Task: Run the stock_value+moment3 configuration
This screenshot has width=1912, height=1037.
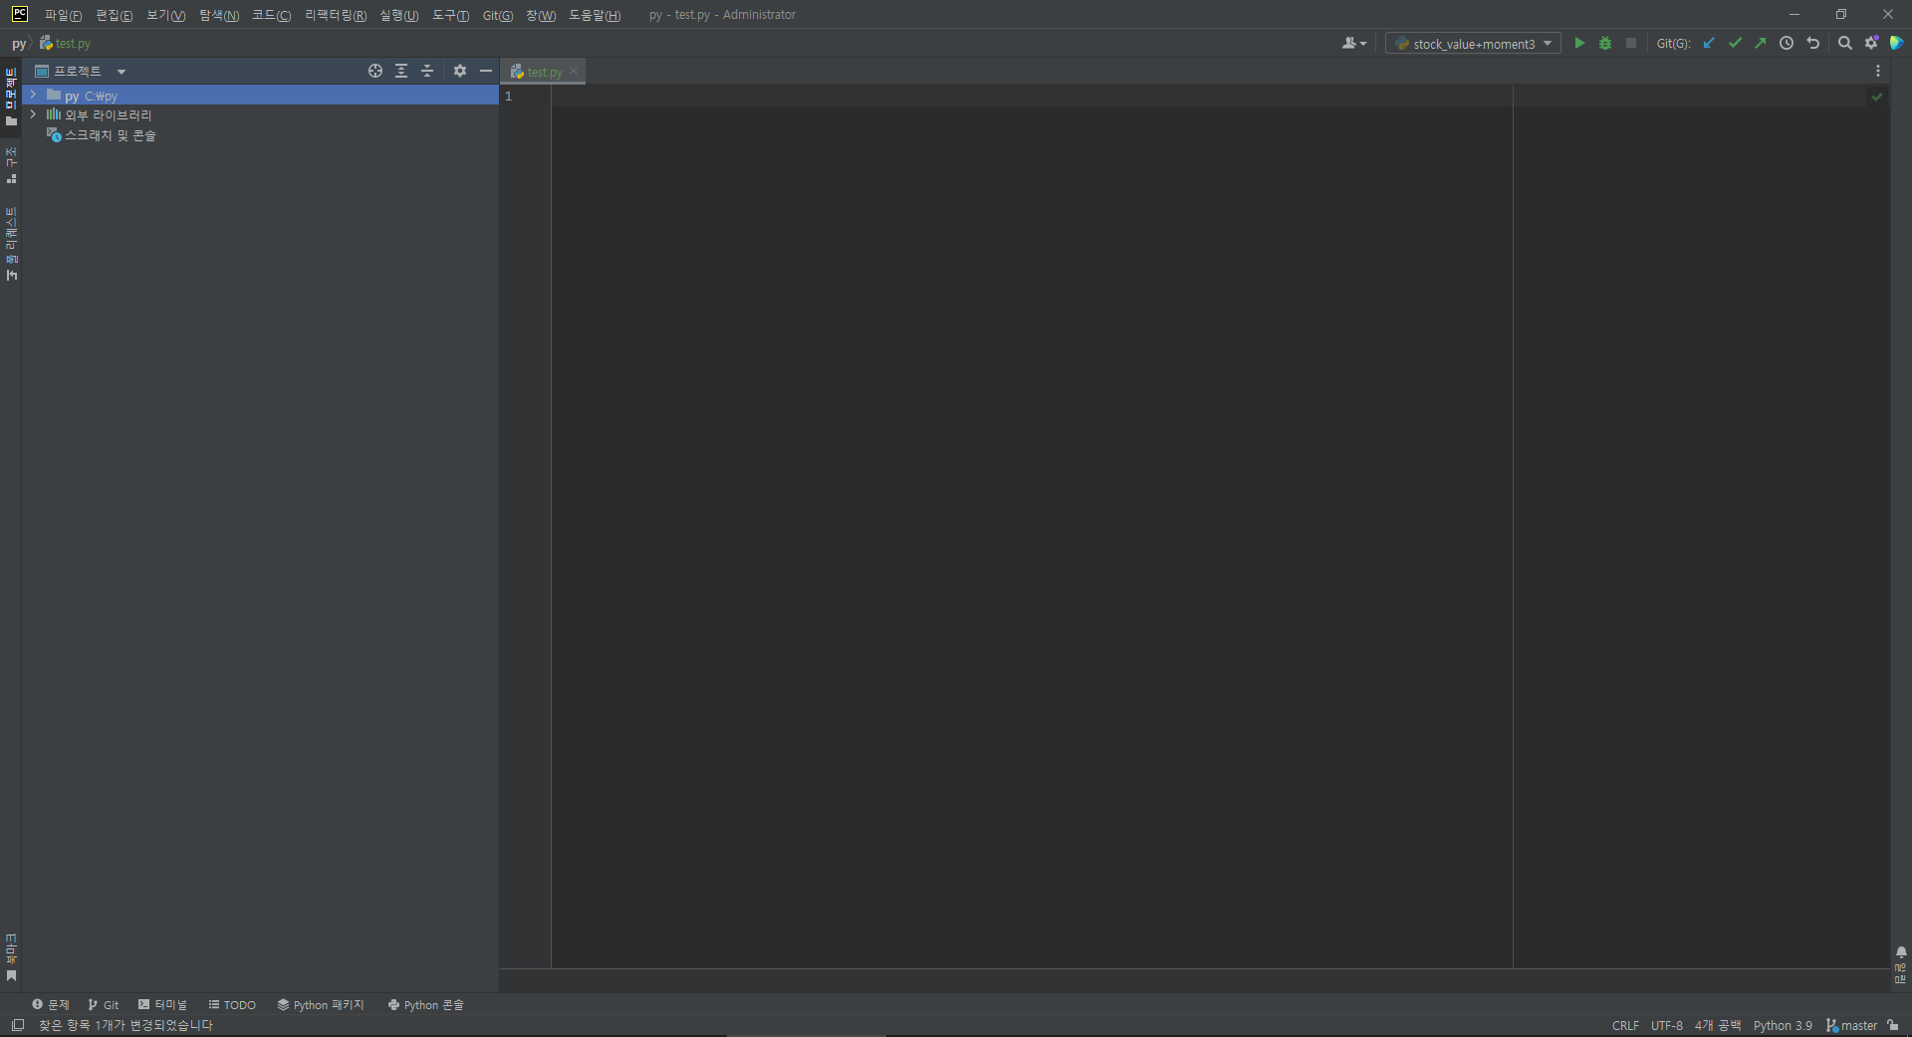Action: 1579,43
